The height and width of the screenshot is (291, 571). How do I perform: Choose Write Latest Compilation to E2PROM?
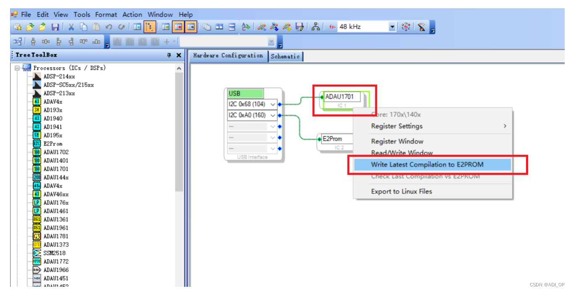click(x=433, y=165)
